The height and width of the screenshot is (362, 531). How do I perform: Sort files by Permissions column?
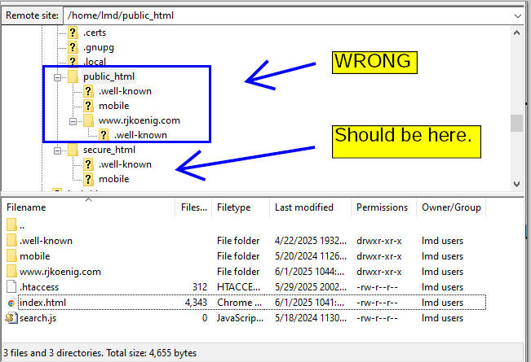click(x=380, y=208)
